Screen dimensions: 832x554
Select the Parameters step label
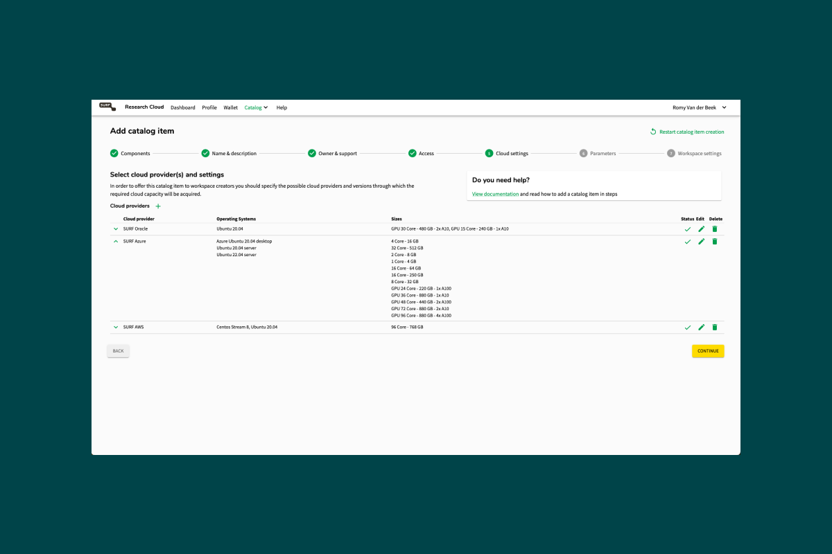pyautogui.click(x=603, y=154)
